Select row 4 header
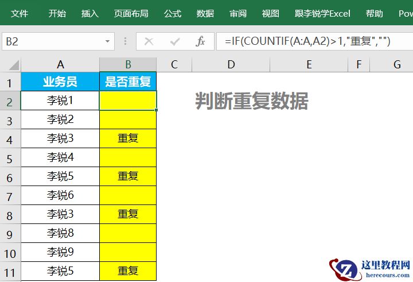The image size is (413, 282). [x=10, y=139]
